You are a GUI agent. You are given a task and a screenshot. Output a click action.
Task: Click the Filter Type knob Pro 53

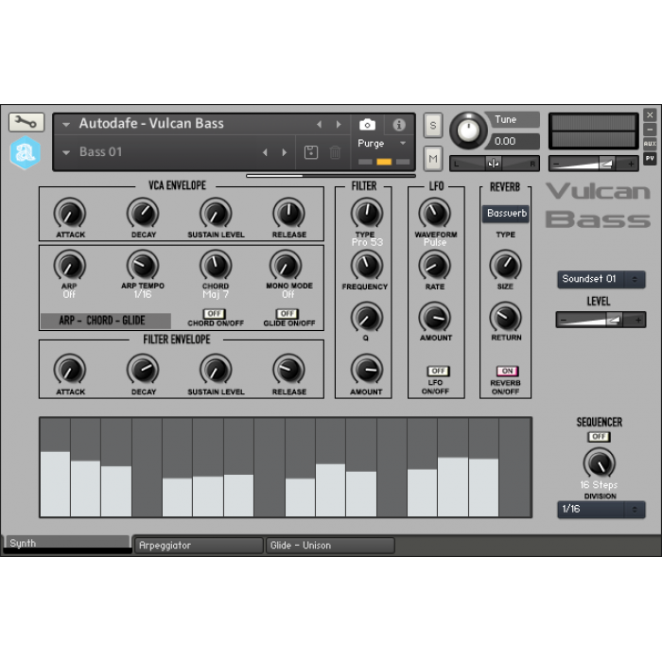point(367,214)
